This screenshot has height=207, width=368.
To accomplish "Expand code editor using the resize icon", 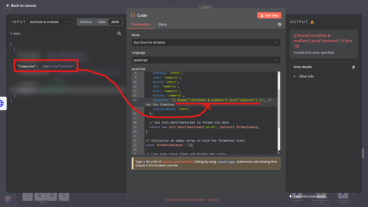I will point(278,152).
